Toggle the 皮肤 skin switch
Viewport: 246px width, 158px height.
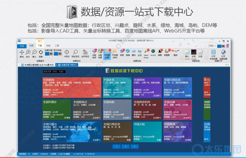[221, 46]
